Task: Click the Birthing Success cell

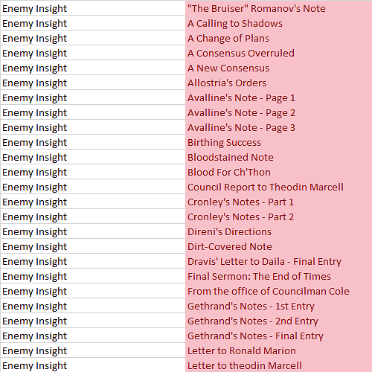Action: point(278,142)
